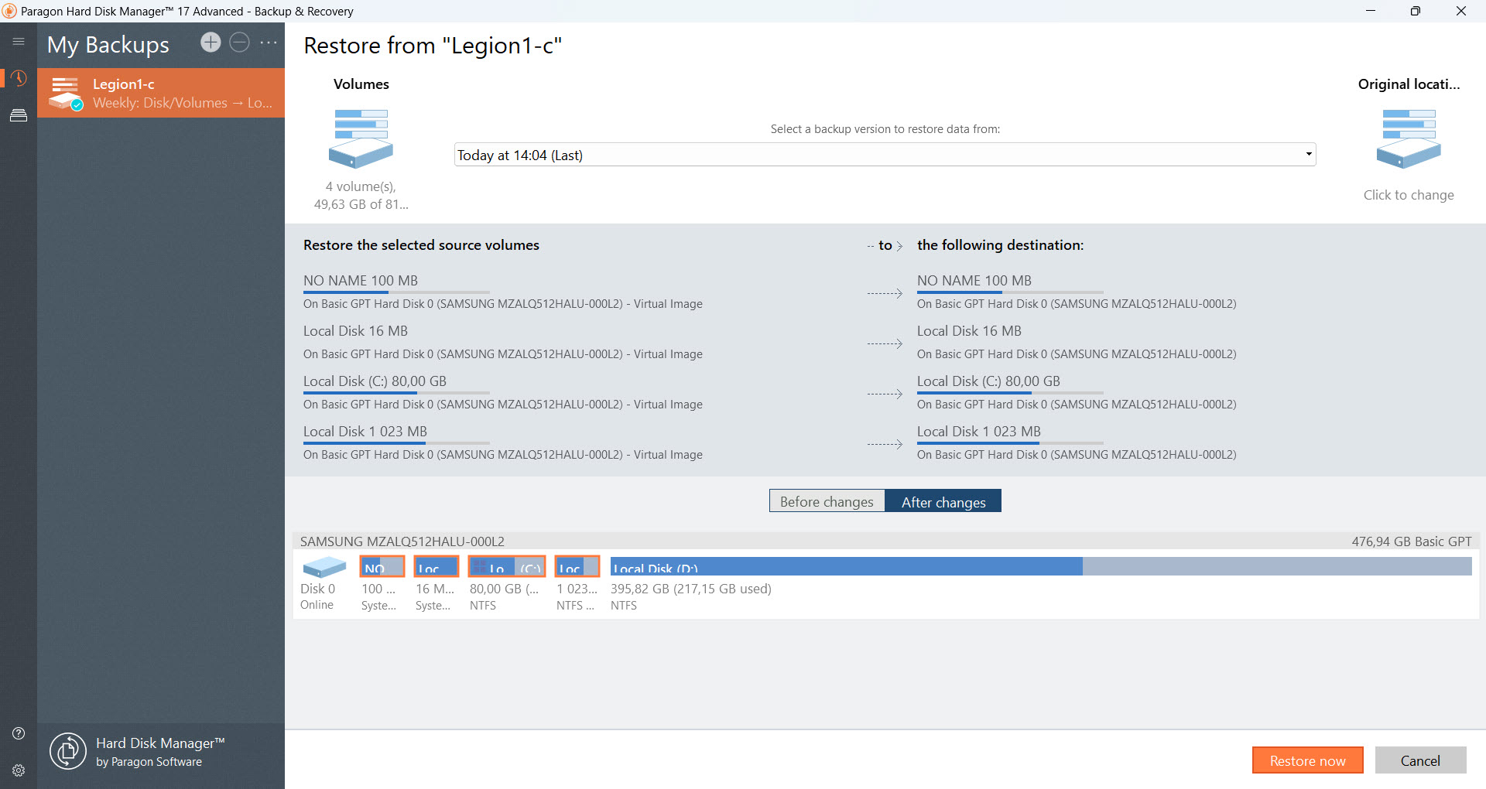Click the 'My Backups' panel title
Image resolution: width=1486 pixels, height=789 pixels.
[108, 45]
